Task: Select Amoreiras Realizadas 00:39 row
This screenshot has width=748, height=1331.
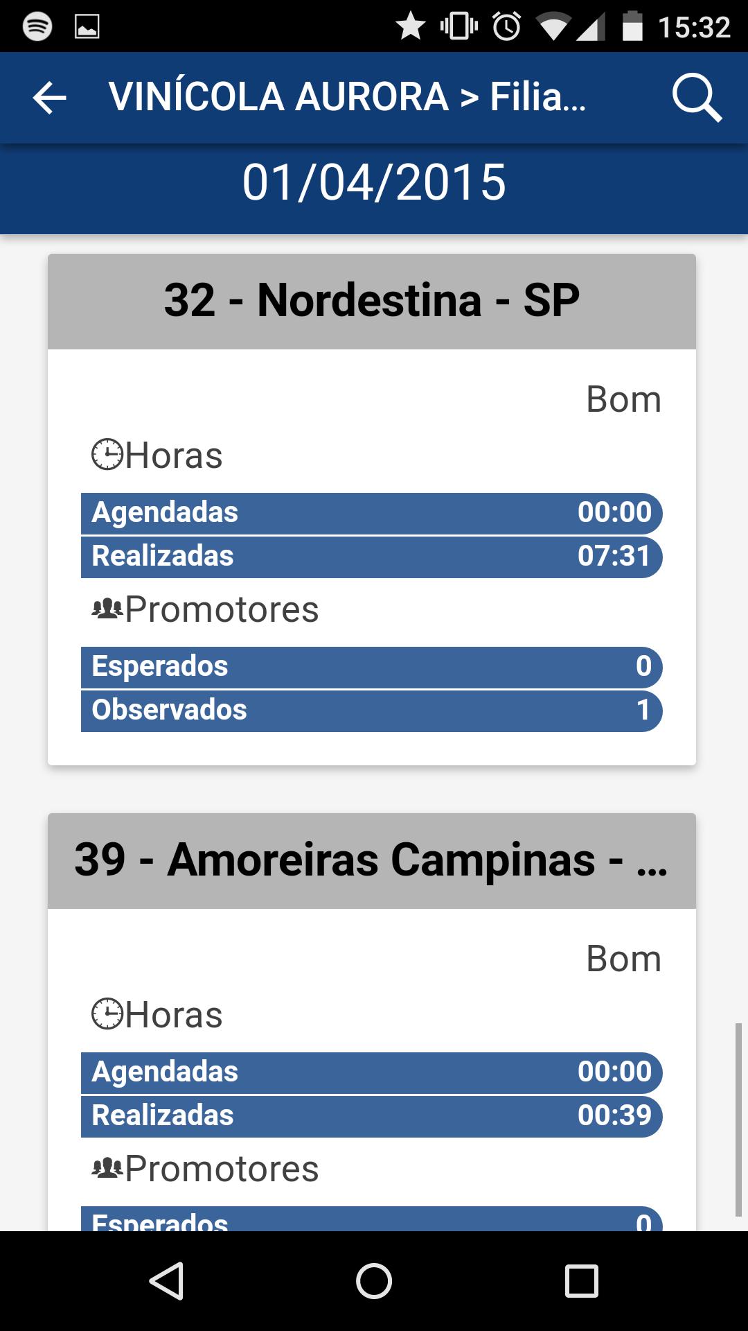Action: click(372, 1116)
